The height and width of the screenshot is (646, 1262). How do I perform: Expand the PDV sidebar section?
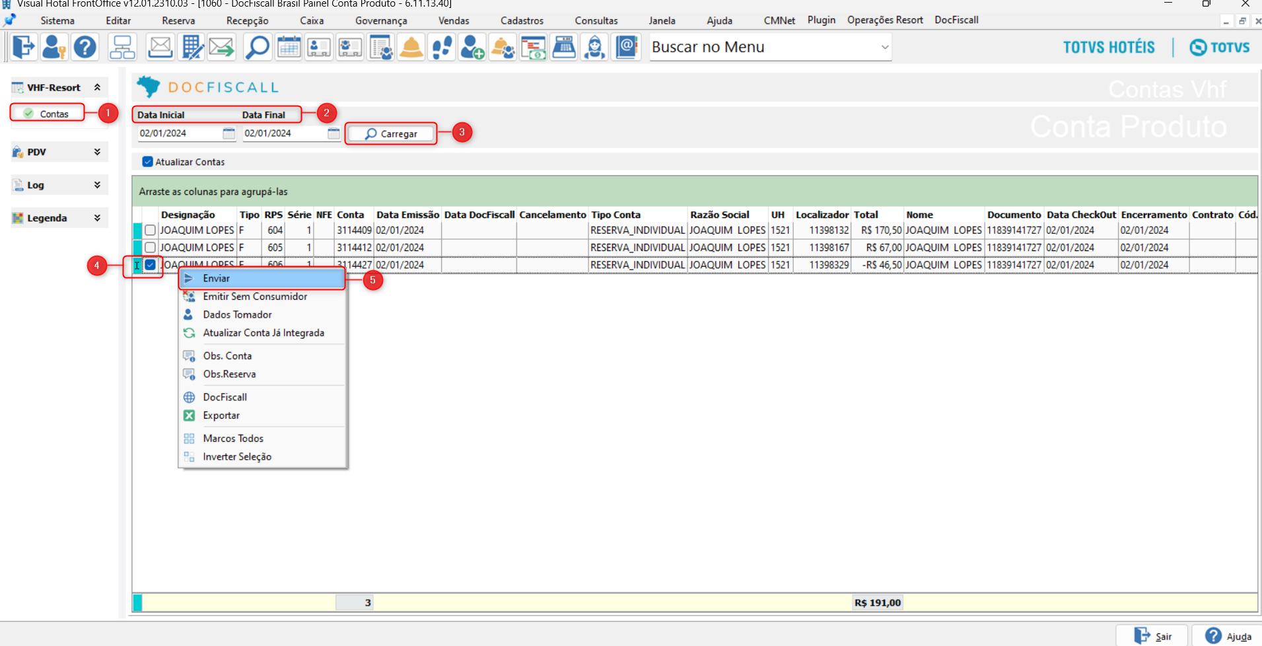pyautogui.click(x=97, y=152)
